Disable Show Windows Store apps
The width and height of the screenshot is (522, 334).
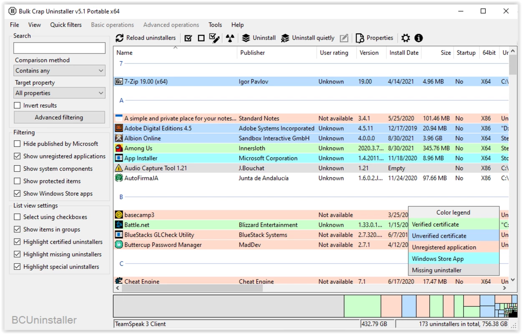(x=17, y=194)
